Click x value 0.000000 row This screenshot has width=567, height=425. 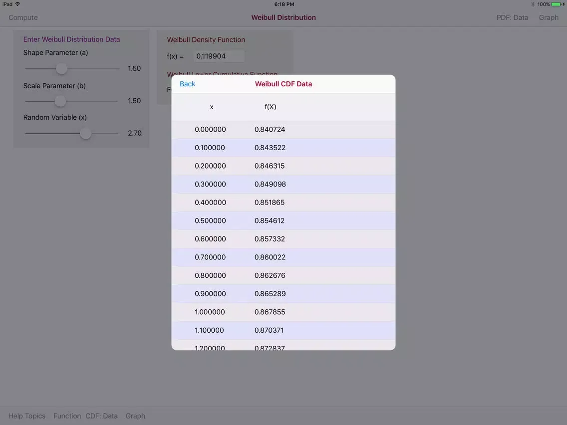[283, 129]
